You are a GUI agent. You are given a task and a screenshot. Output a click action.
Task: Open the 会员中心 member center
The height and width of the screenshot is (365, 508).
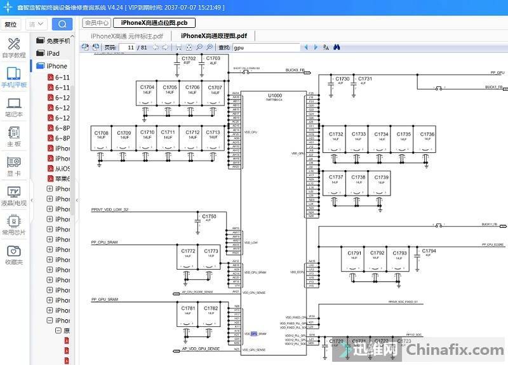[96, 23]
